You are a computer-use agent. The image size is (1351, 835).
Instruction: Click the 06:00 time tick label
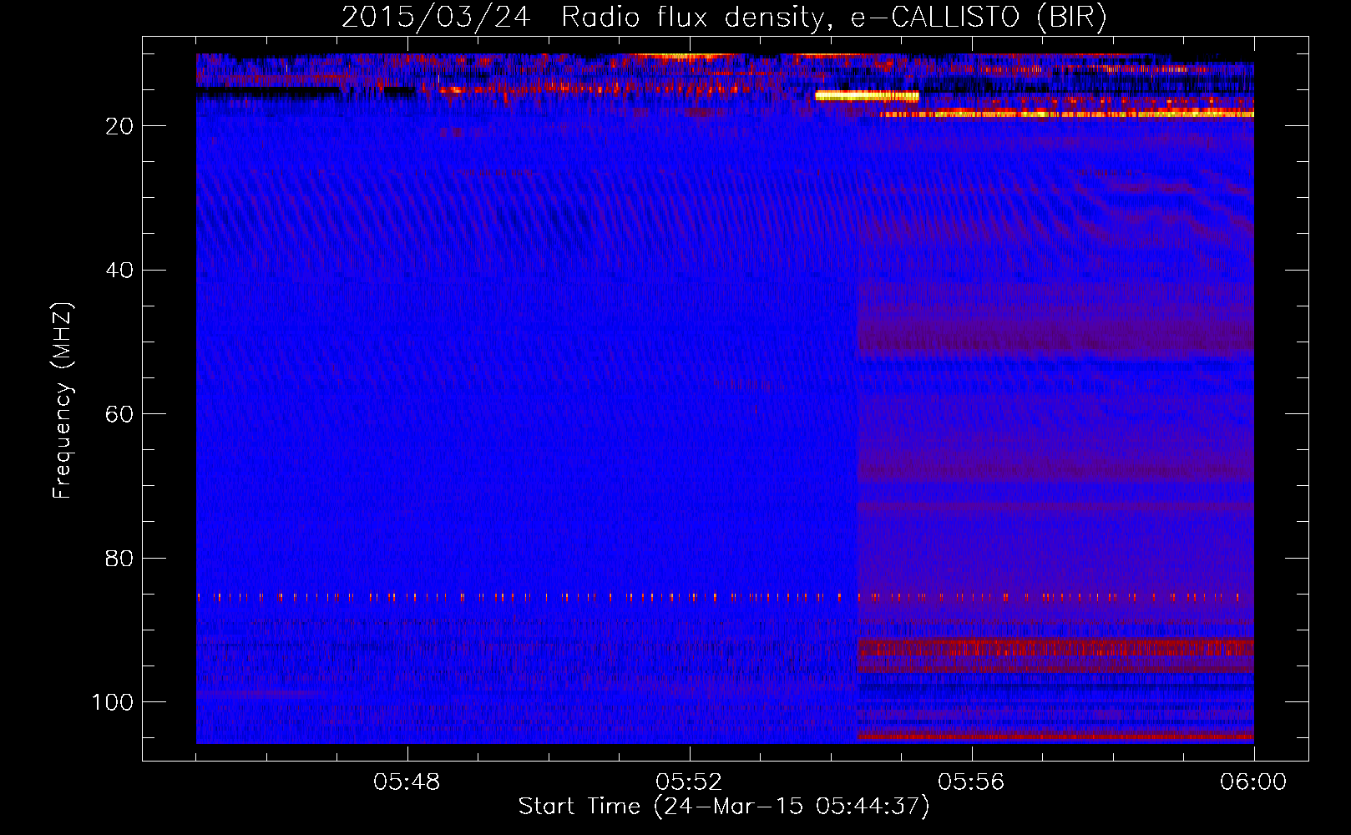[1253, 782]
